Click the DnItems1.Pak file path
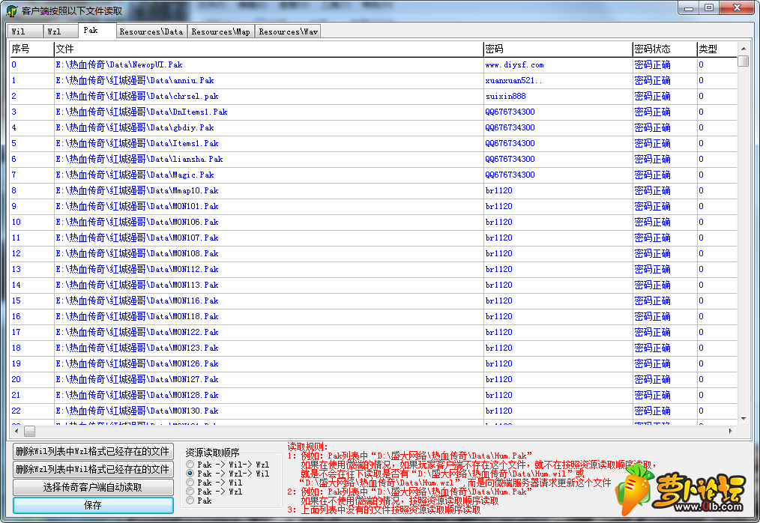Viewport: 760px width, 523px height. [142, 112]
